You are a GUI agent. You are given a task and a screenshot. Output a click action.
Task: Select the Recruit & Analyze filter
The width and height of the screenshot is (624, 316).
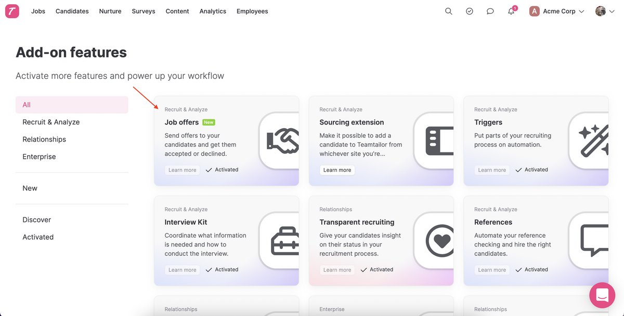(51, 122)
